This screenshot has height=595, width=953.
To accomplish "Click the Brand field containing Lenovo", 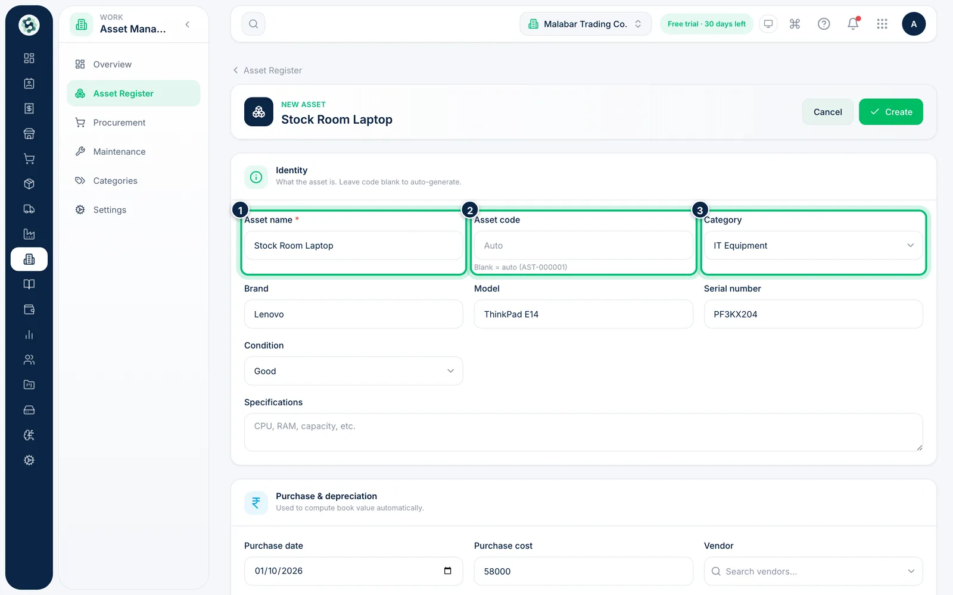I will point(353,314).
